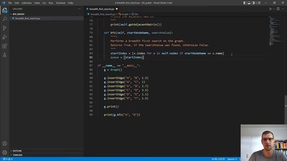The image size is (287, 161).
Task: Open the run options dropdown arrow
Action: pyautogui.click(x=274, y=9)
